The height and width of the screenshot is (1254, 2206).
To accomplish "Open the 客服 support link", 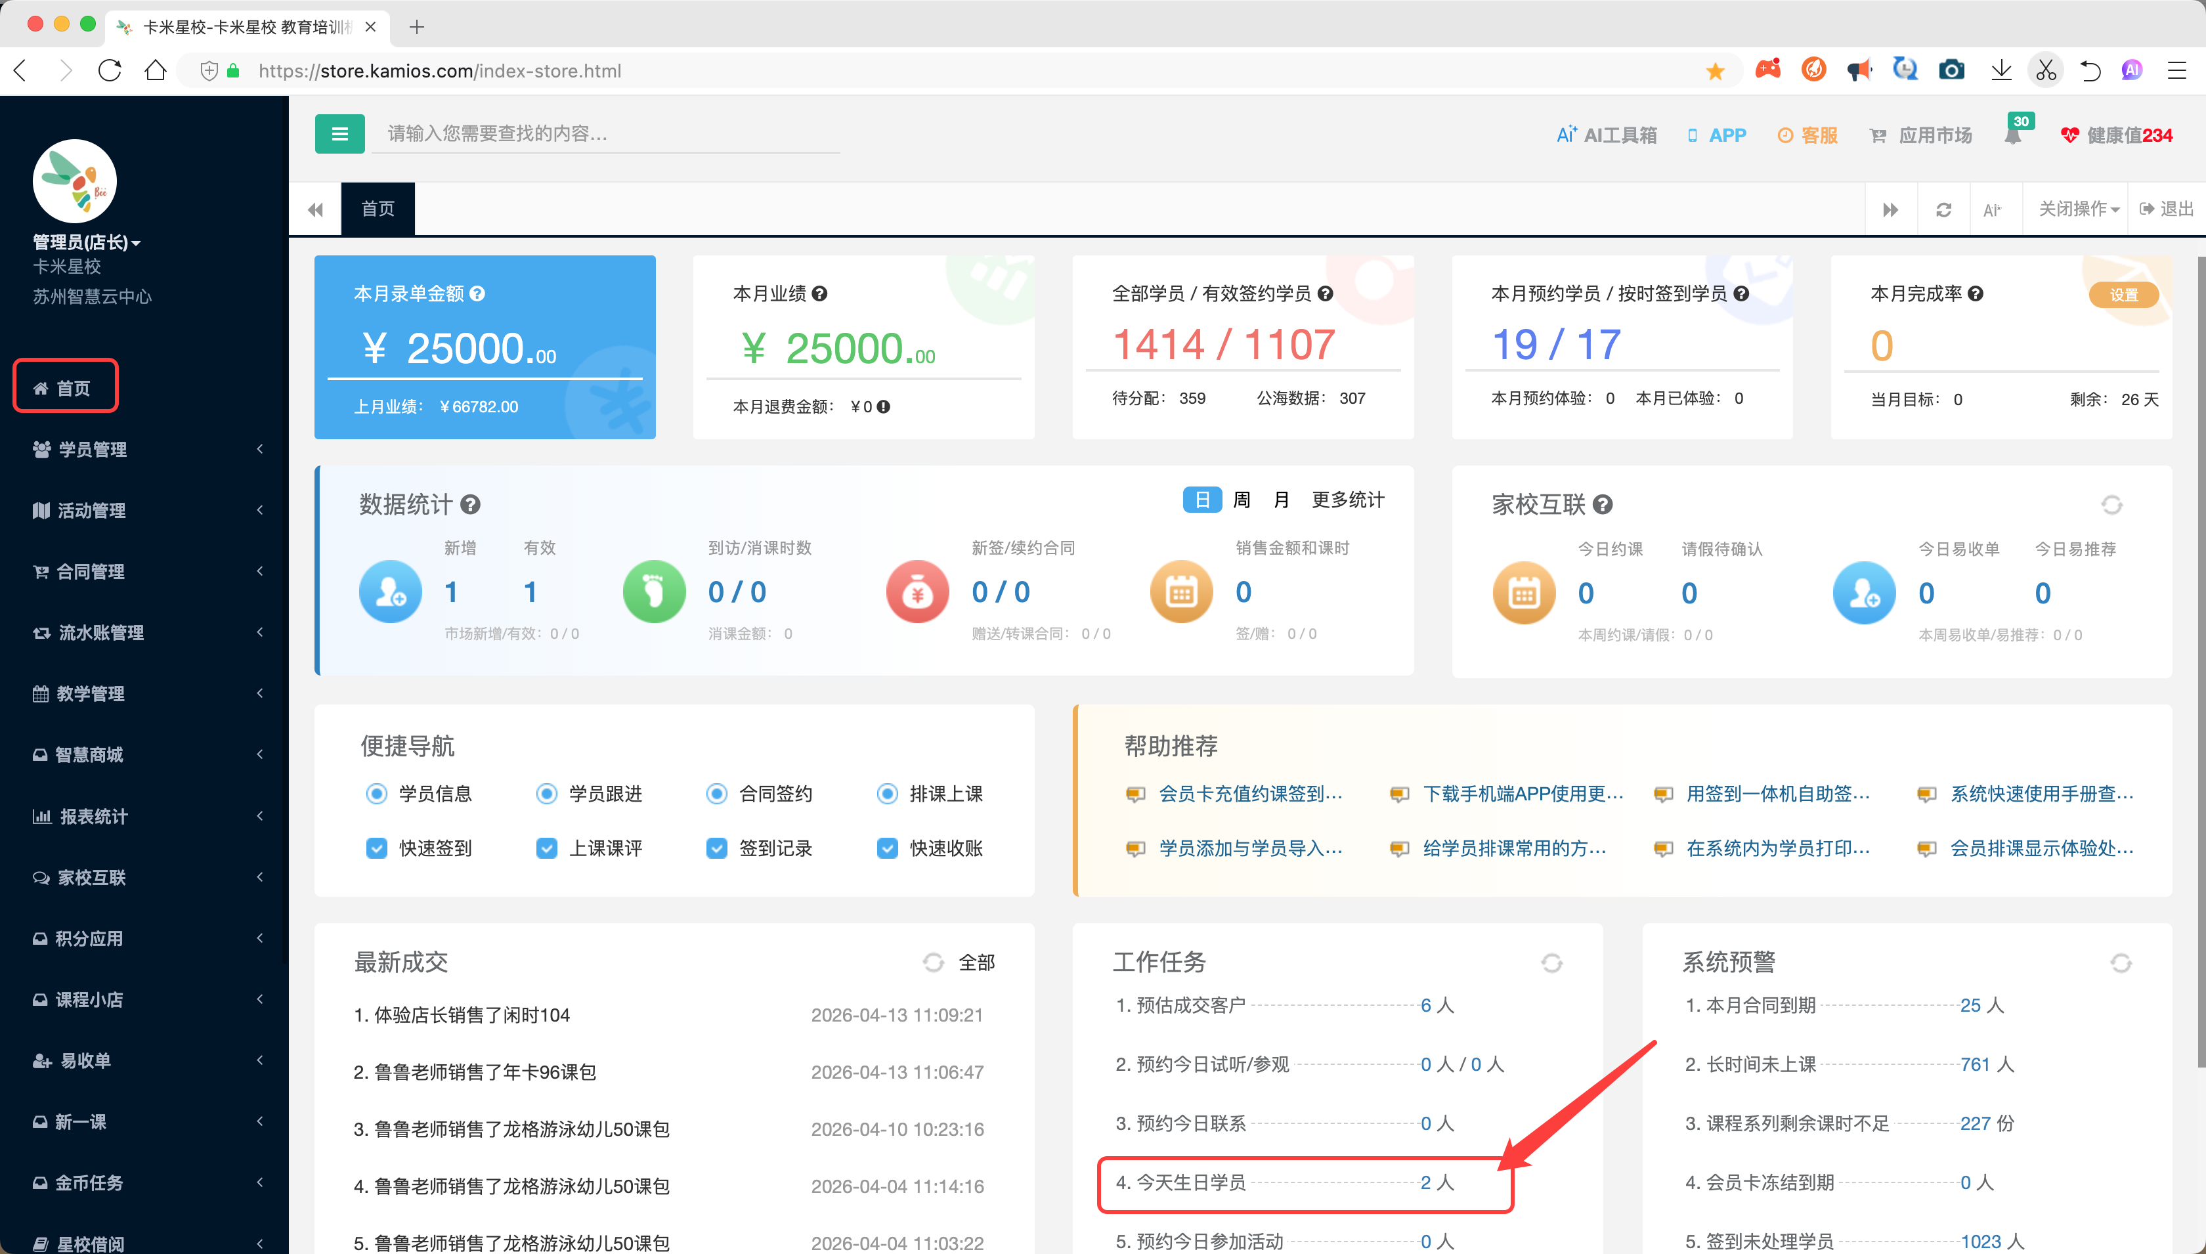I will click(1807, 135).
